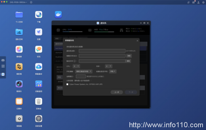The height and width of the screenshot is (130, 206).
Task: Click the previous step button
Action: (x=117, y=92)
